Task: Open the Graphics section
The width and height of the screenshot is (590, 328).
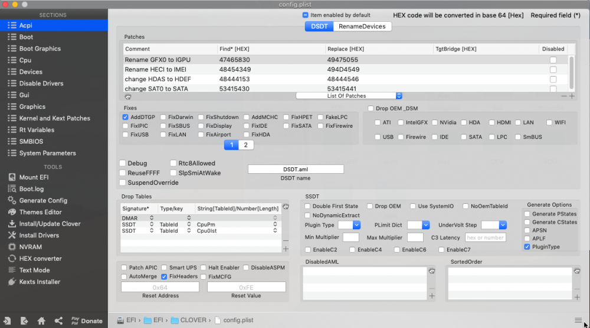Action: 54,107
